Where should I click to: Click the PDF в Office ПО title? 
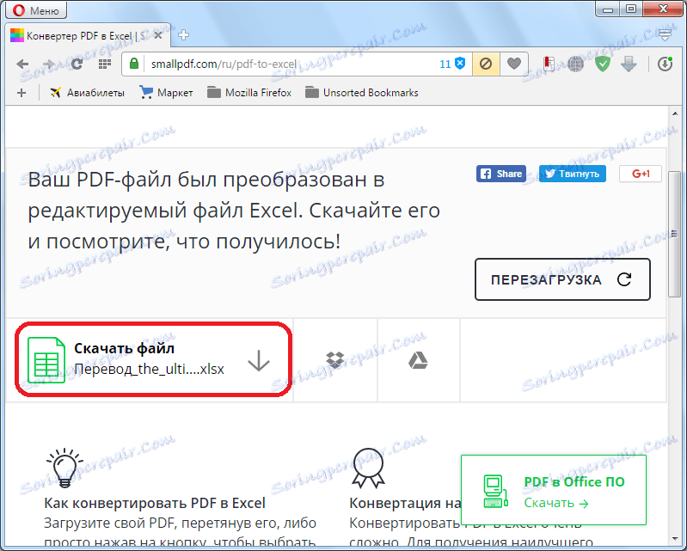[x=574, y=481]
